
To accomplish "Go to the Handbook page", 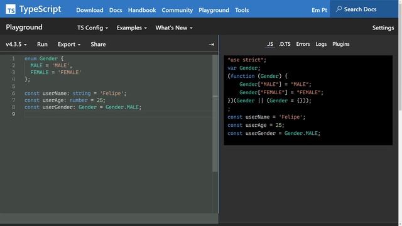I will pyautogui.click(x=142, y=10).
